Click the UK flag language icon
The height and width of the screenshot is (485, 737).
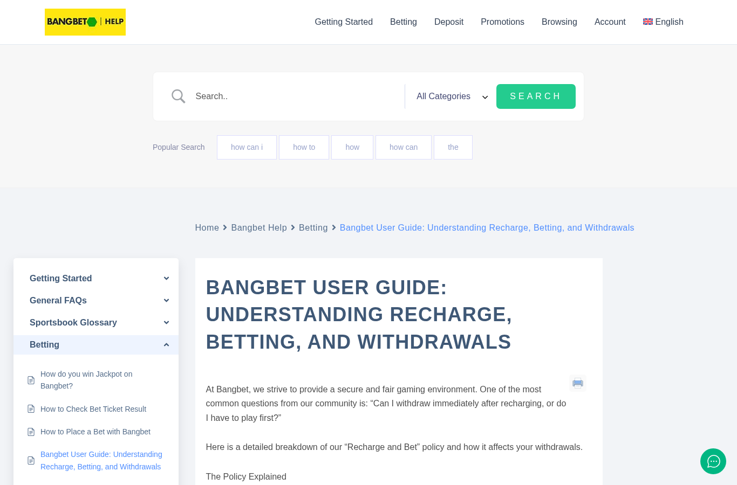(648, 22)
